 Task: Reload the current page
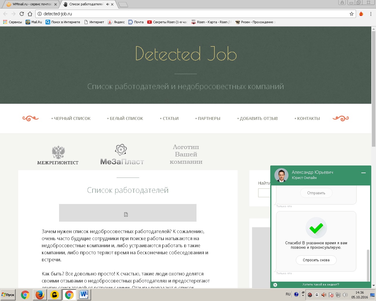pos(21,14)
